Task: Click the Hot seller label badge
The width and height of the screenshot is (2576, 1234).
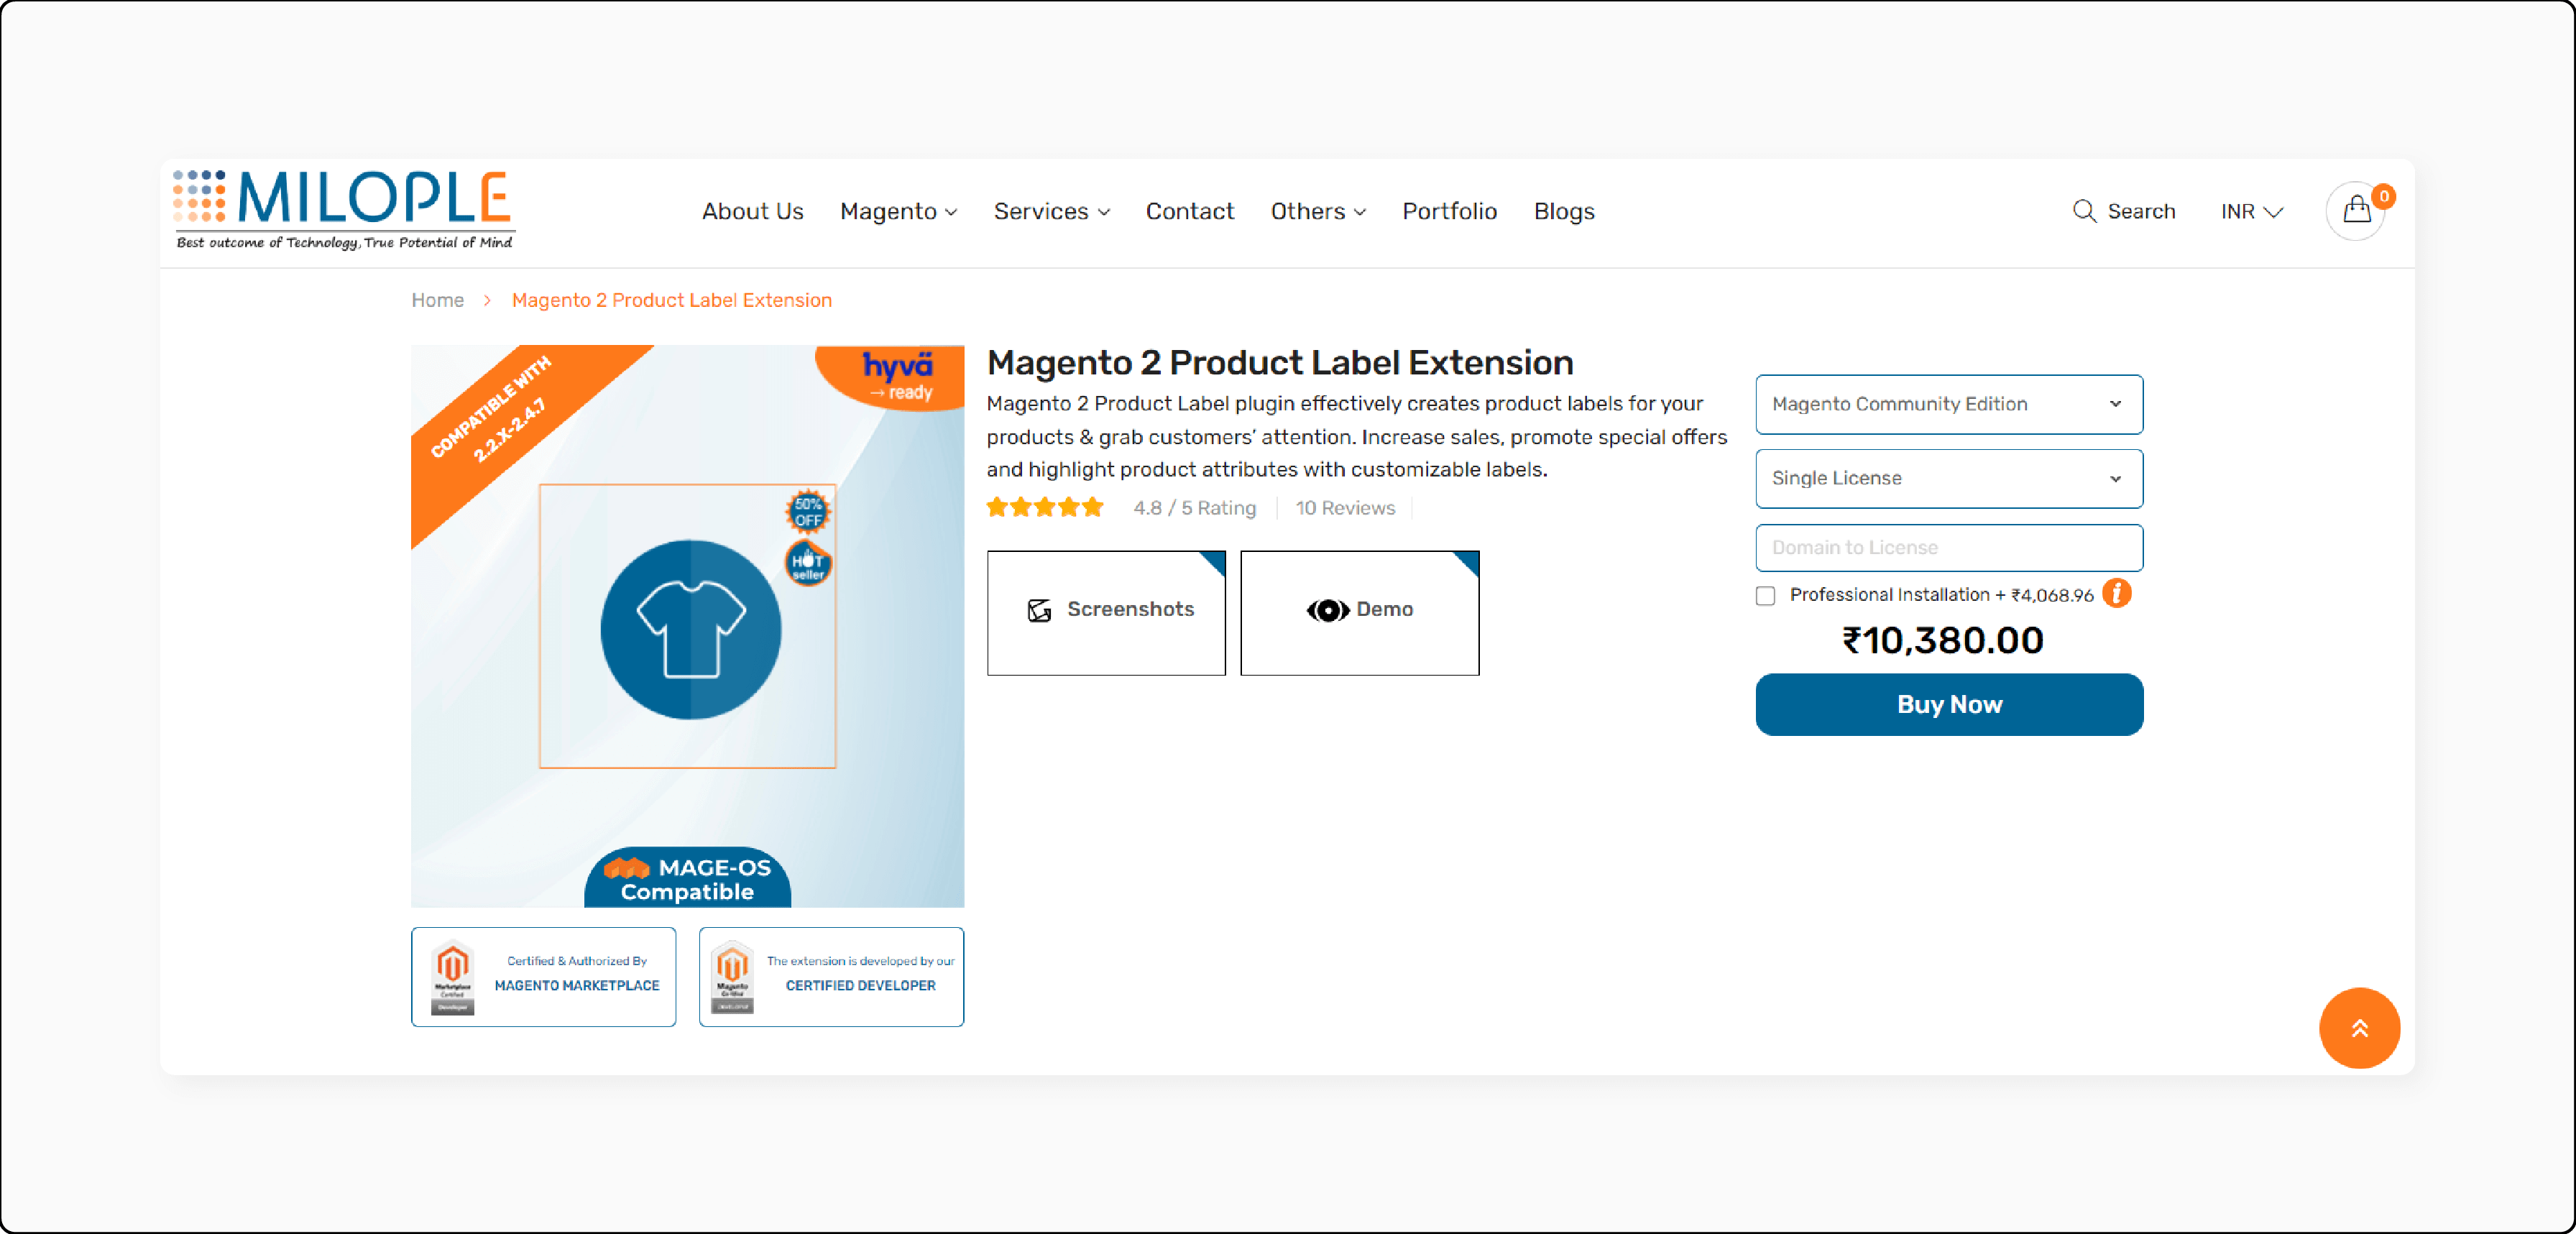Action: pyautogui.click(x=808, y=564)
